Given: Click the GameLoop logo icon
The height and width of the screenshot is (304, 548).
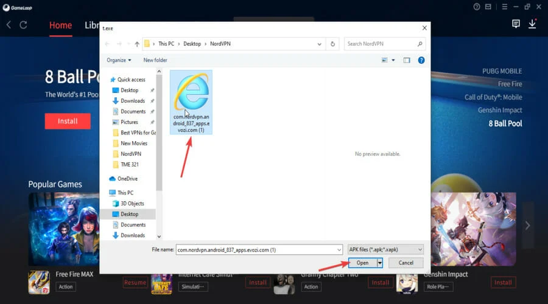Looking at the screenshot, I should coord(6,8).
